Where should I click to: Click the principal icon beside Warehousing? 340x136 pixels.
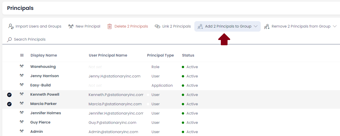(x=22, y=66)
